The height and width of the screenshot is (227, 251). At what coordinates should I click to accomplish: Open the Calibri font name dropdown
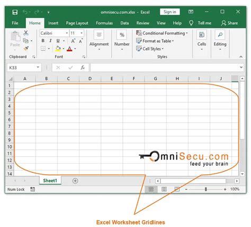tap(67, 33)
